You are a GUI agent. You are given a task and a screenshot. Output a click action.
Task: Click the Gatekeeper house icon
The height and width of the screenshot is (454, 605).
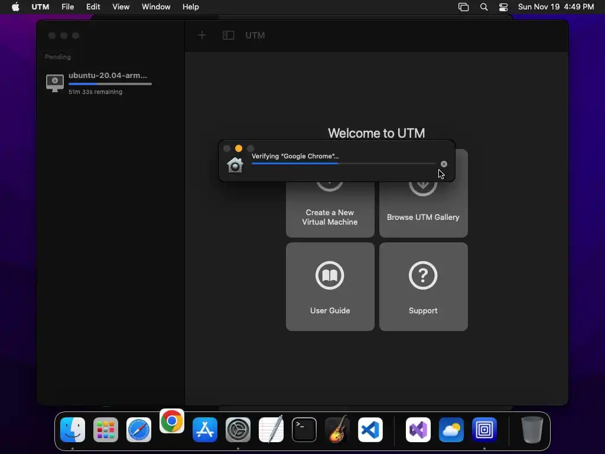point(235,165)
